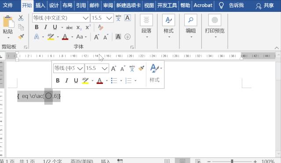Open ribbon highlight color dropdown arrow

pyautogui.click(x=58, y=37)
